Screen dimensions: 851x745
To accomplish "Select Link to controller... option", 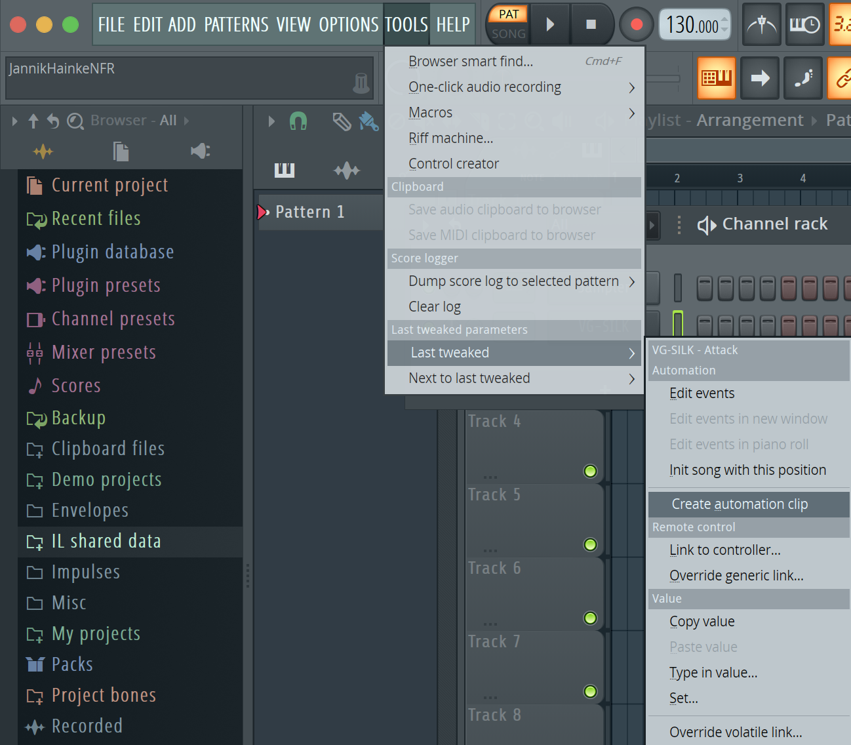I will point(724,550).
